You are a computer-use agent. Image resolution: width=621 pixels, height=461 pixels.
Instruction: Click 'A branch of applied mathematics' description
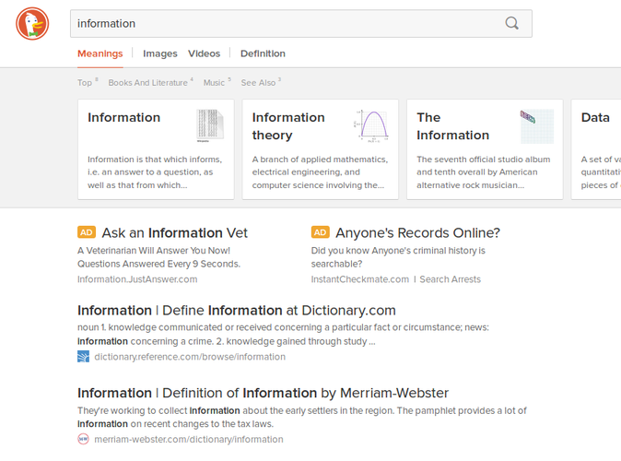point(320,172)
